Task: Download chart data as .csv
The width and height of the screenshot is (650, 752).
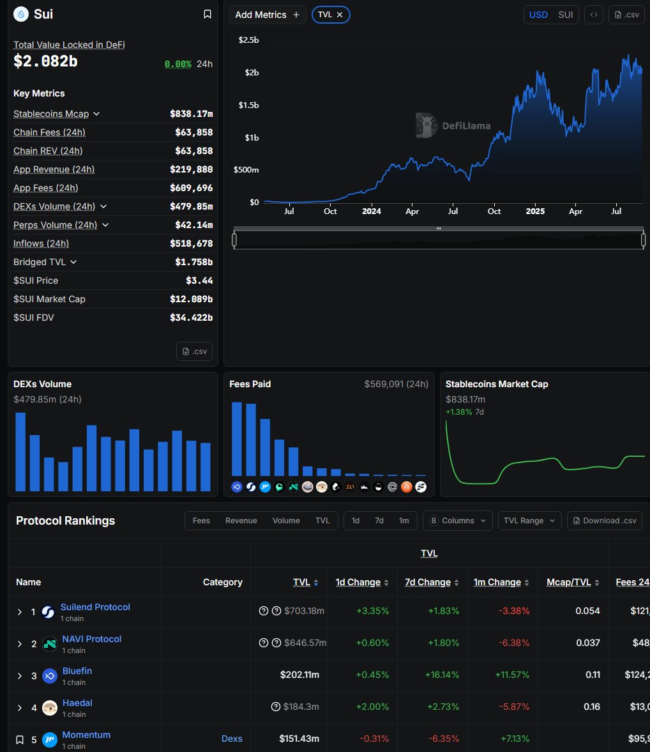Action: 626,15
